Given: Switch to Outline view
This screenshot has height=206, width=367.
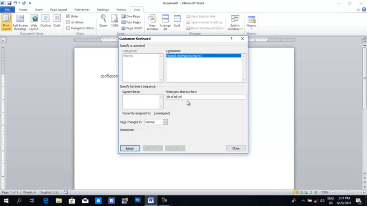Looking at the screenshot, I should click(x=46, y=21).
